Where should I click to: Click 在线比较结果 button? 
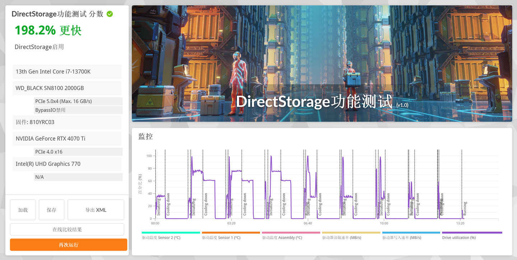(x=67, y=230)
